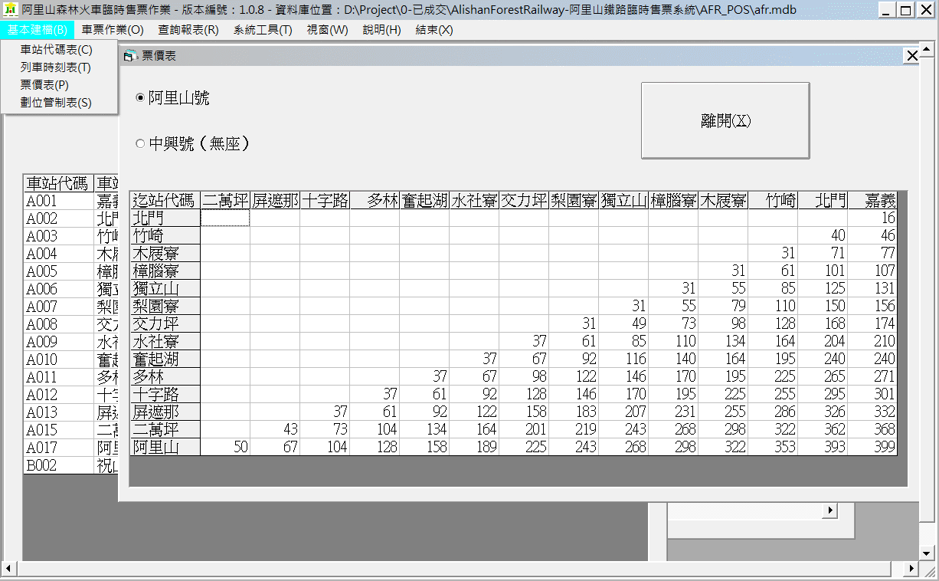Click fare 77 in the 木屐寮 row
This screenshot has width=939, height=581.
click(872, 253)
